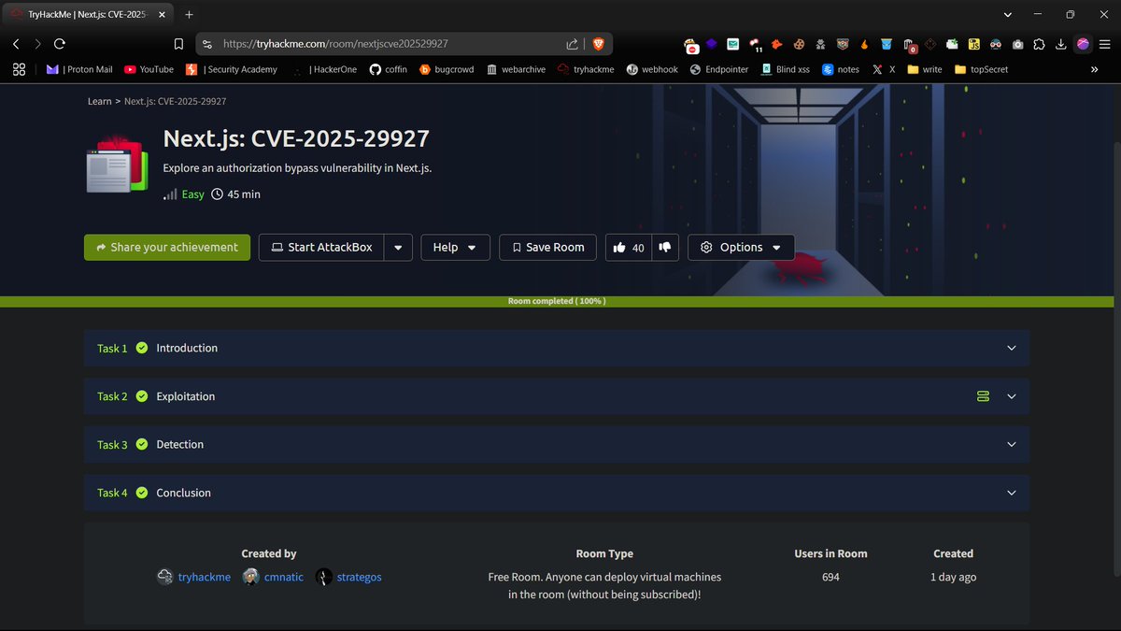Open Proton Mail bookmark

click(x=79, y=69)
